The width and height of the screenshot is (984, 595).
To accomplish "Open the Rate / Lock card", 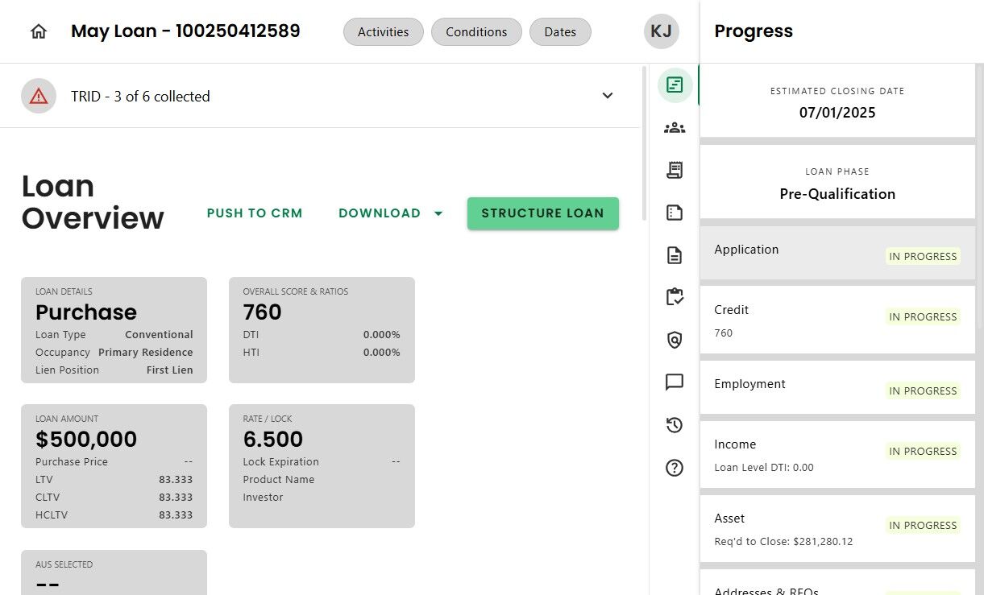I will [322, 465].
